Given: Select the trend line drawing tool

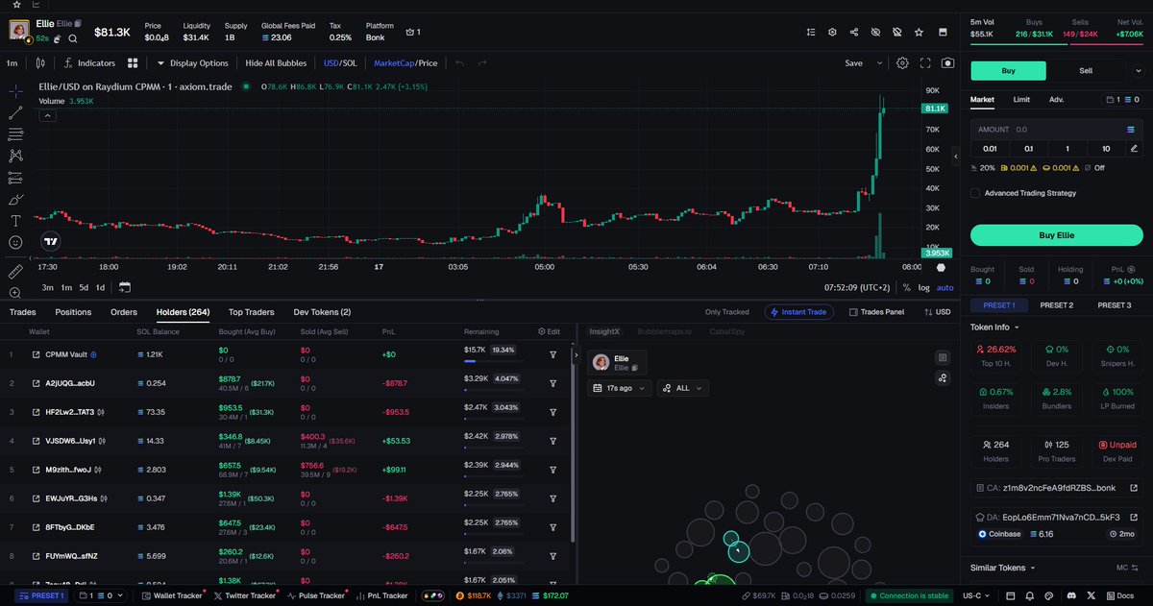Looking at the screenshot, I should coord(15,113).
